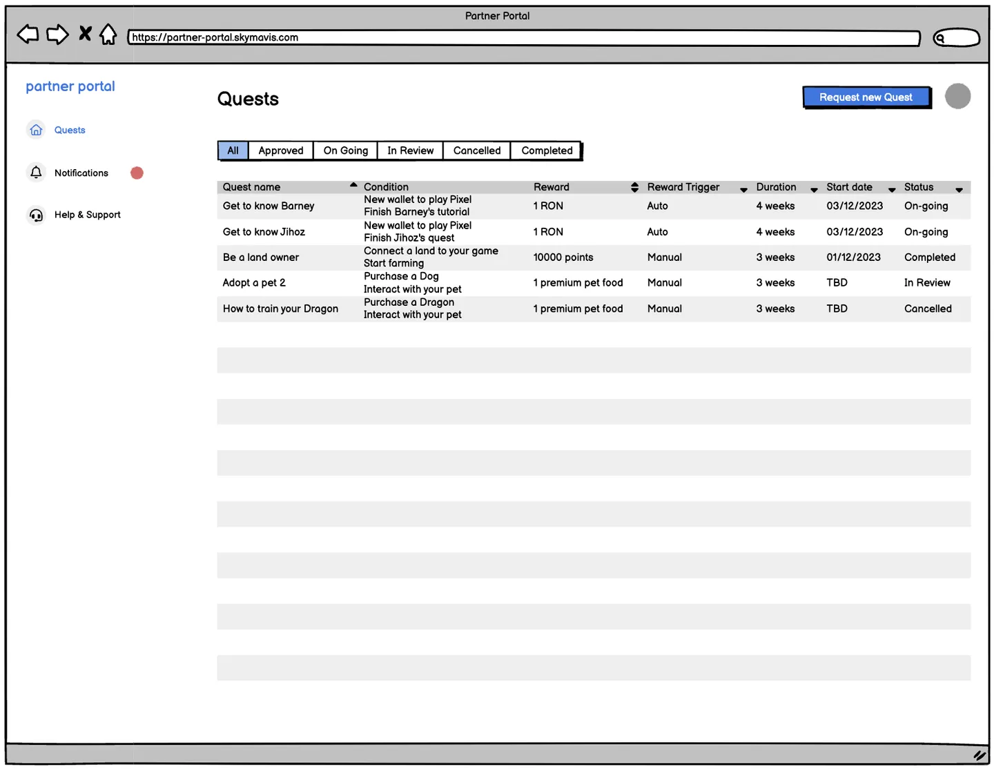Open the 'How to train your Dragon' quest
Viewport: 994px width, 769px height.
click(280, 309)
